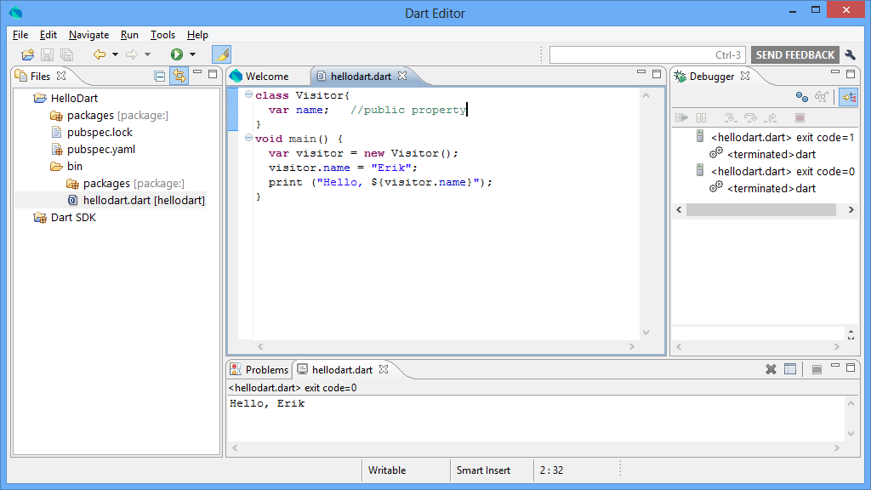Click the Debugger Terminate stop button
This screenshot has width=871, height=490.
tap(800, 117)
